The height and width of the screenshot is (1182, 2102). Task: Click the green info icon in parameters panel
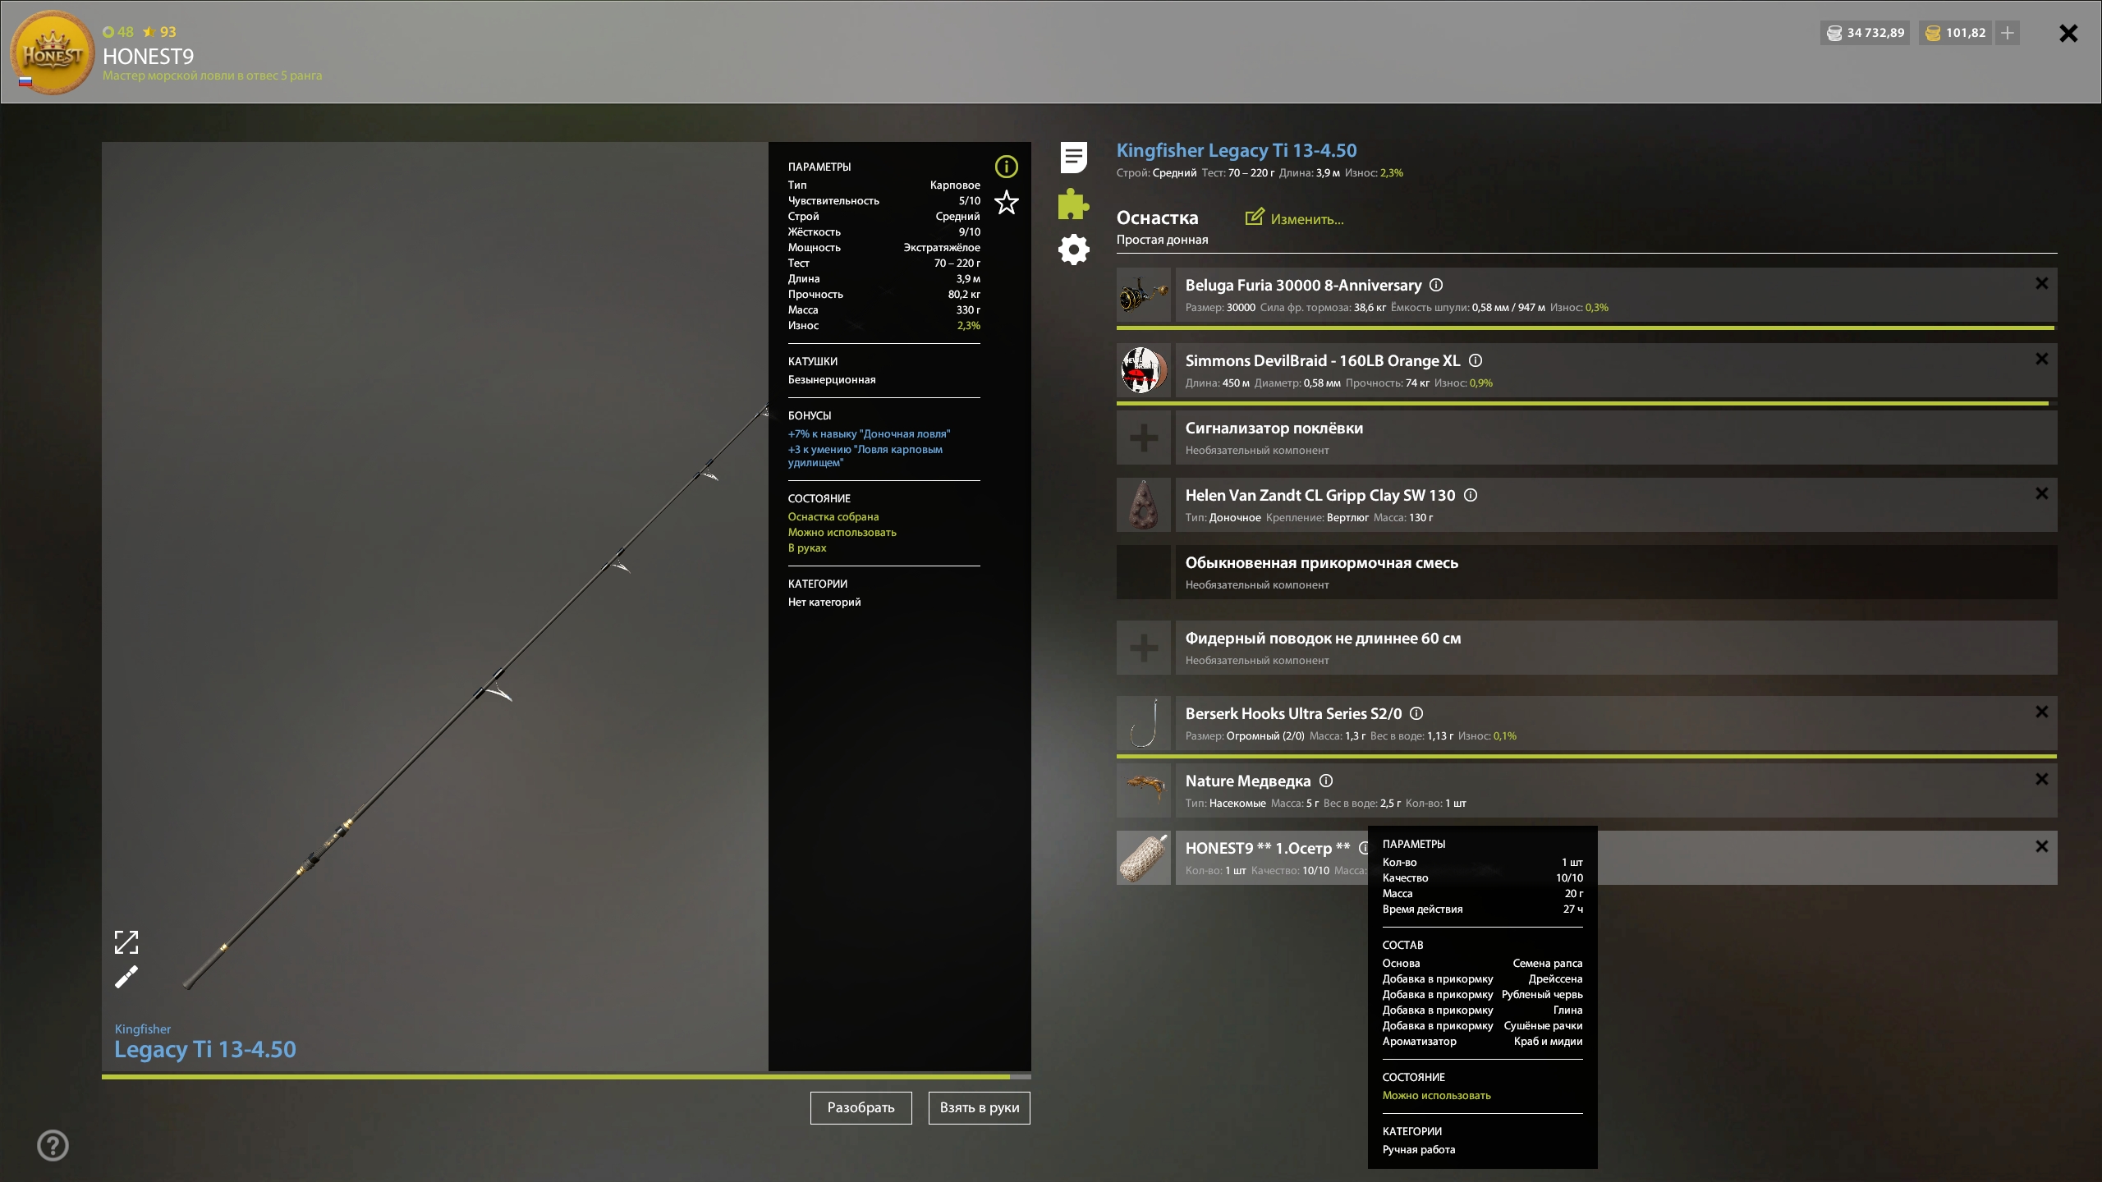point(1006,167)
